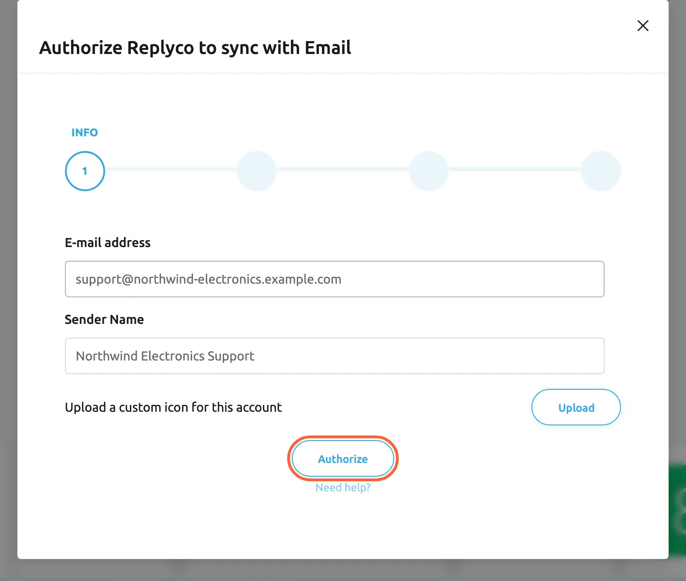Click the "E-mail address" field label
Viewport: 686px width, 581px height.
[x=107, y=242]
